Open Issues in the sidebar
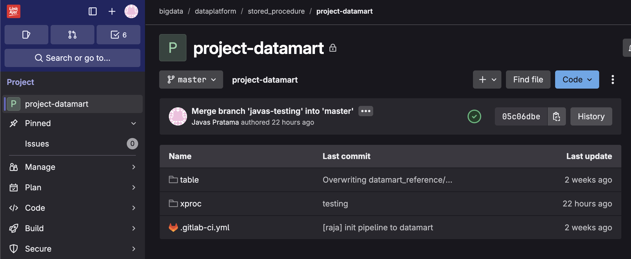This screenshot has width=631, height=259. [x=72, y=144]
